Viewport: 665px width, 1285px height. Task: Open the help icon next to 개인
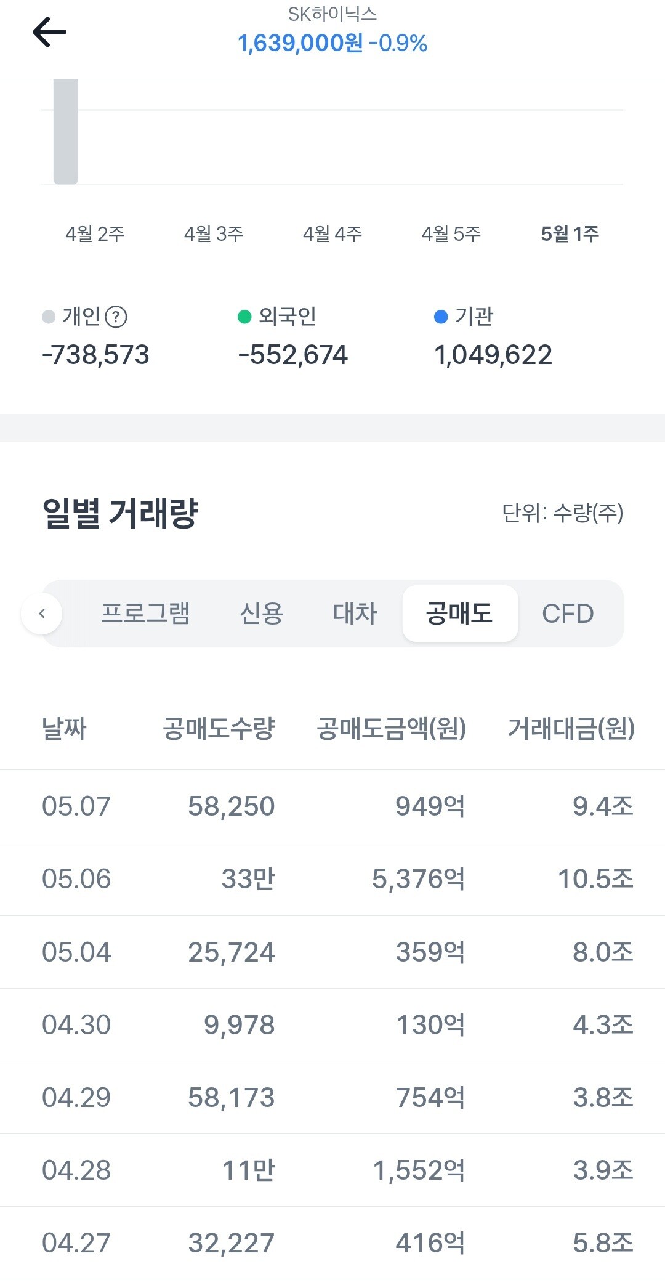(x=116, y=317)
